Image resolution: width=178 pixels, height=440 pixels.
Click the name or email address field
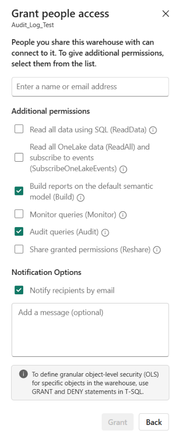[x=90, y=87]
